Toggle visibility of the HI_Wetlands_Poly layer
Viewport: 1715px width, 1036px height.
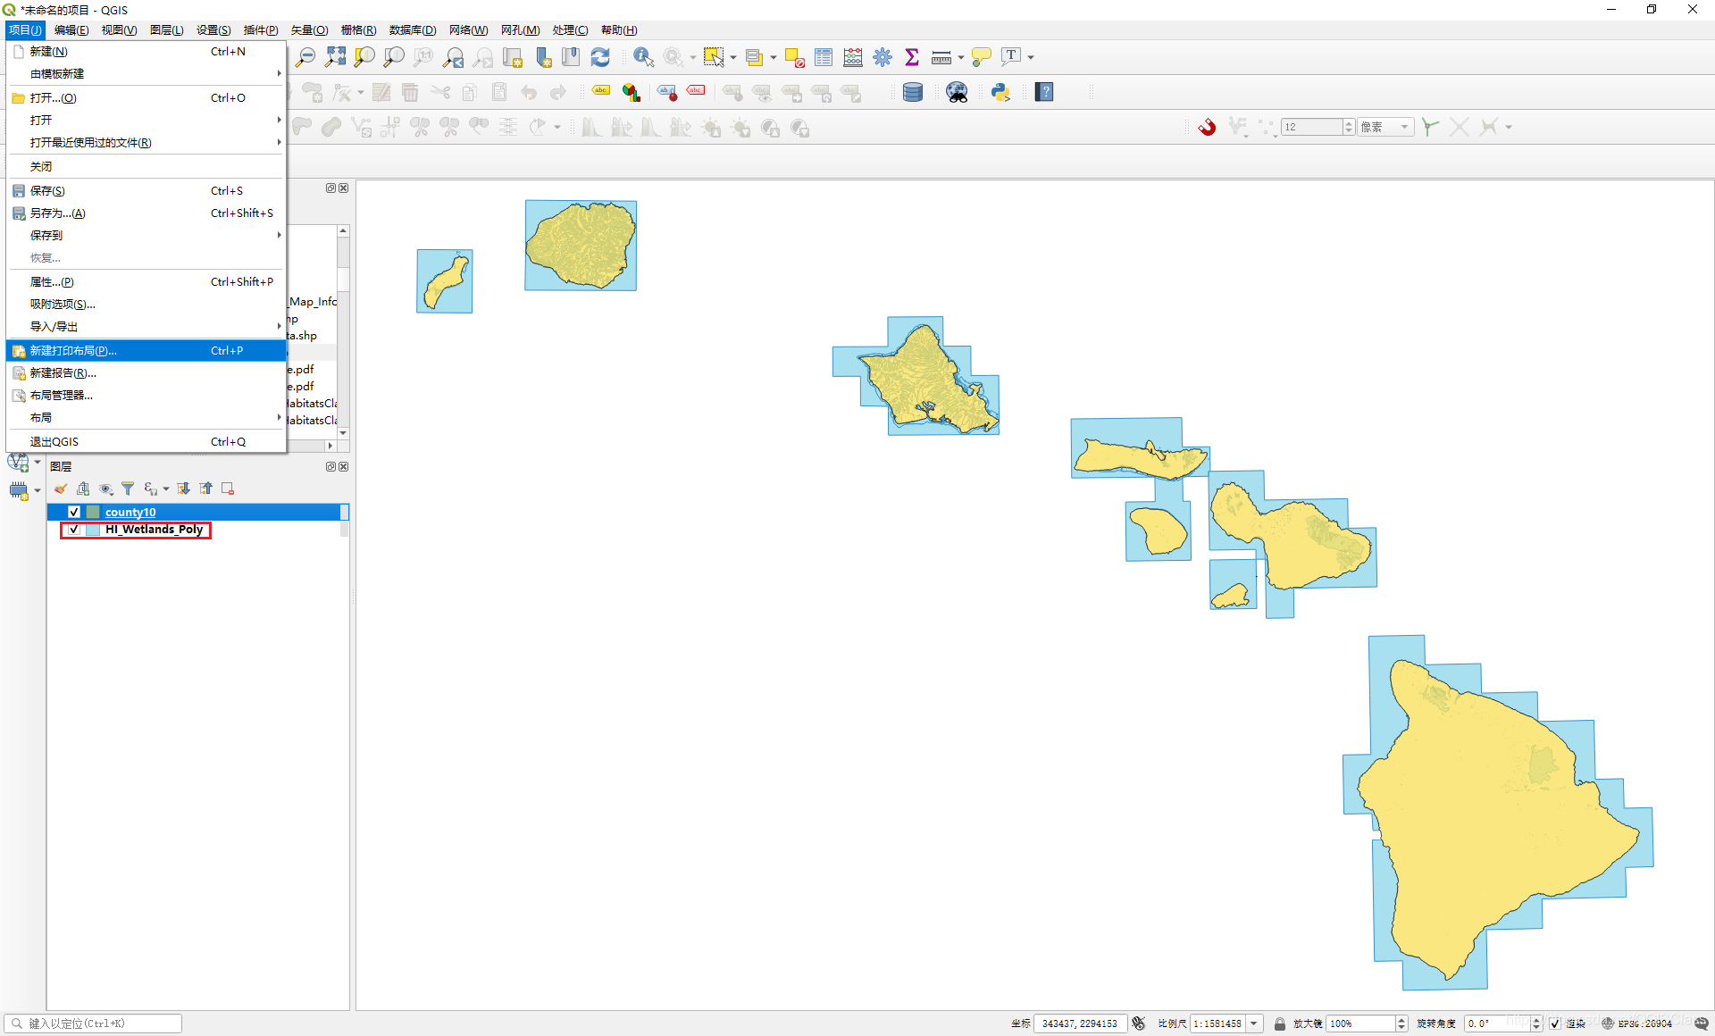point(74,529)
